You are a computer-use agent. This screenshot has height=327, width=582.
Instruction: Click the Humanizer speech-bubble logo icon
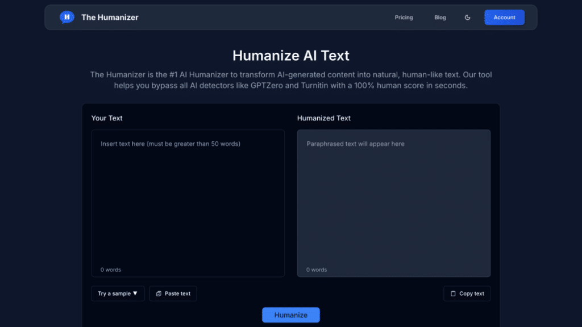[67, 17]
